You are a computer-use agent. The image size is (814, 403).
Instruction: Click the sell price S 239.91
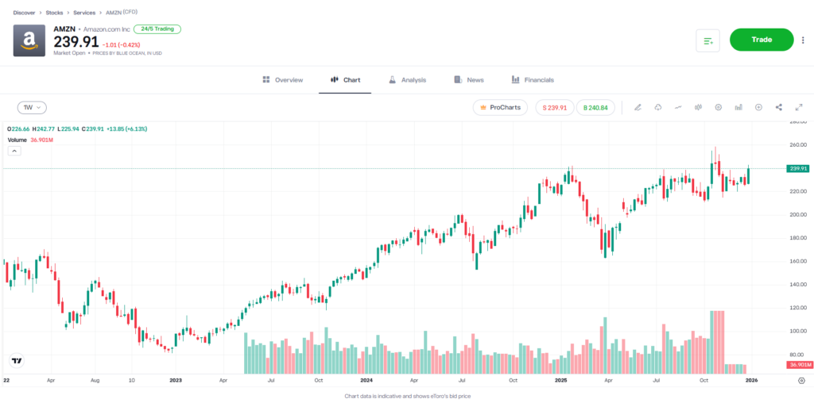pos(554,107)
